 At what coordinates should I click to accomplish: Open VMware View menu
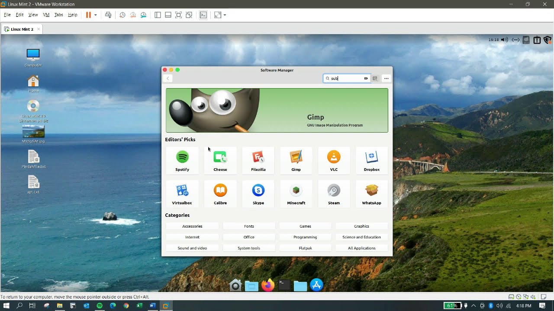point(33,15)
